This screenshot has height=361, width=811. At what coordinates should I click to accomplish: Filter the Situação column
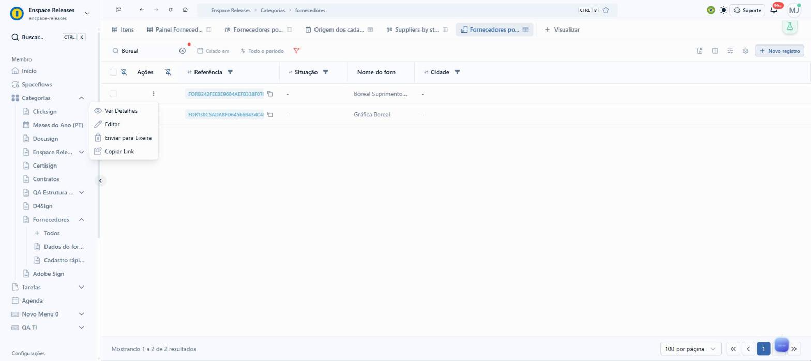point(325,72)
